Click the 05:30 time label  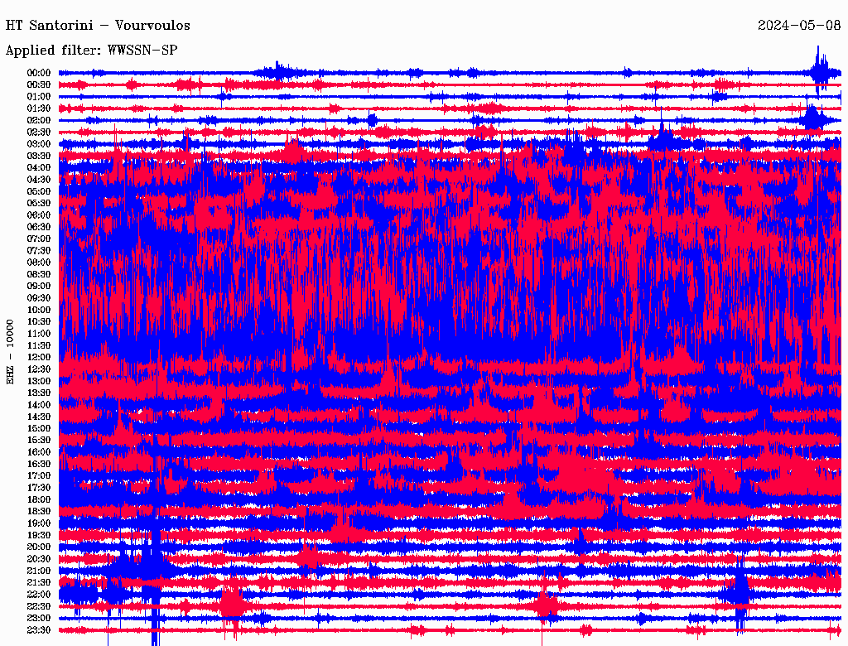click(39, 204)
